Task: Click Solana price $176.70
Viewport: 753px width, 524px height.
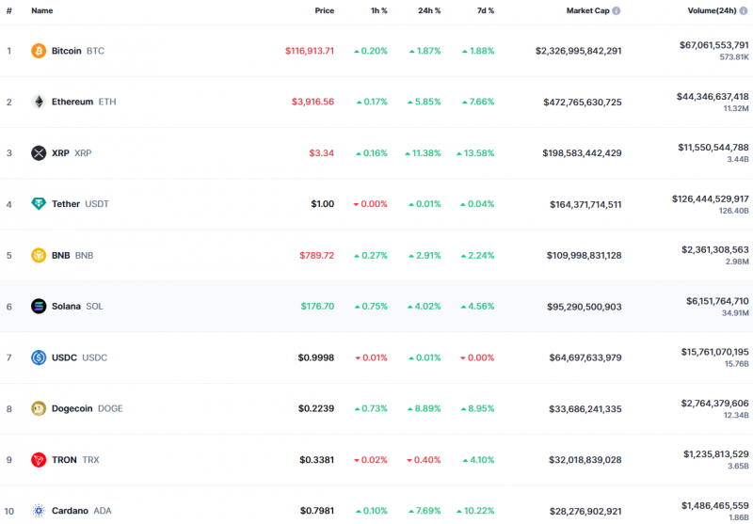Action: 317,306
